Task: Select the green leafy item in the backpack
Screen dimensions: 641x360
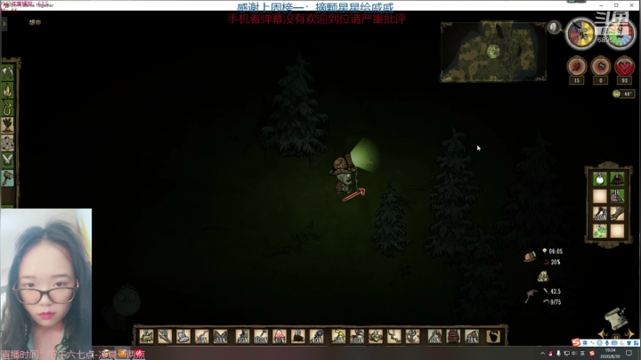Action: [x=600, y=231]
